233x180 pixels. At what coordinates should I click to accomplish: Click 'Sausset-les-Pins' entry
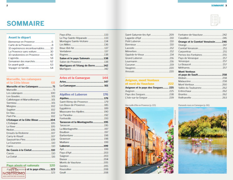coord(31,140)
